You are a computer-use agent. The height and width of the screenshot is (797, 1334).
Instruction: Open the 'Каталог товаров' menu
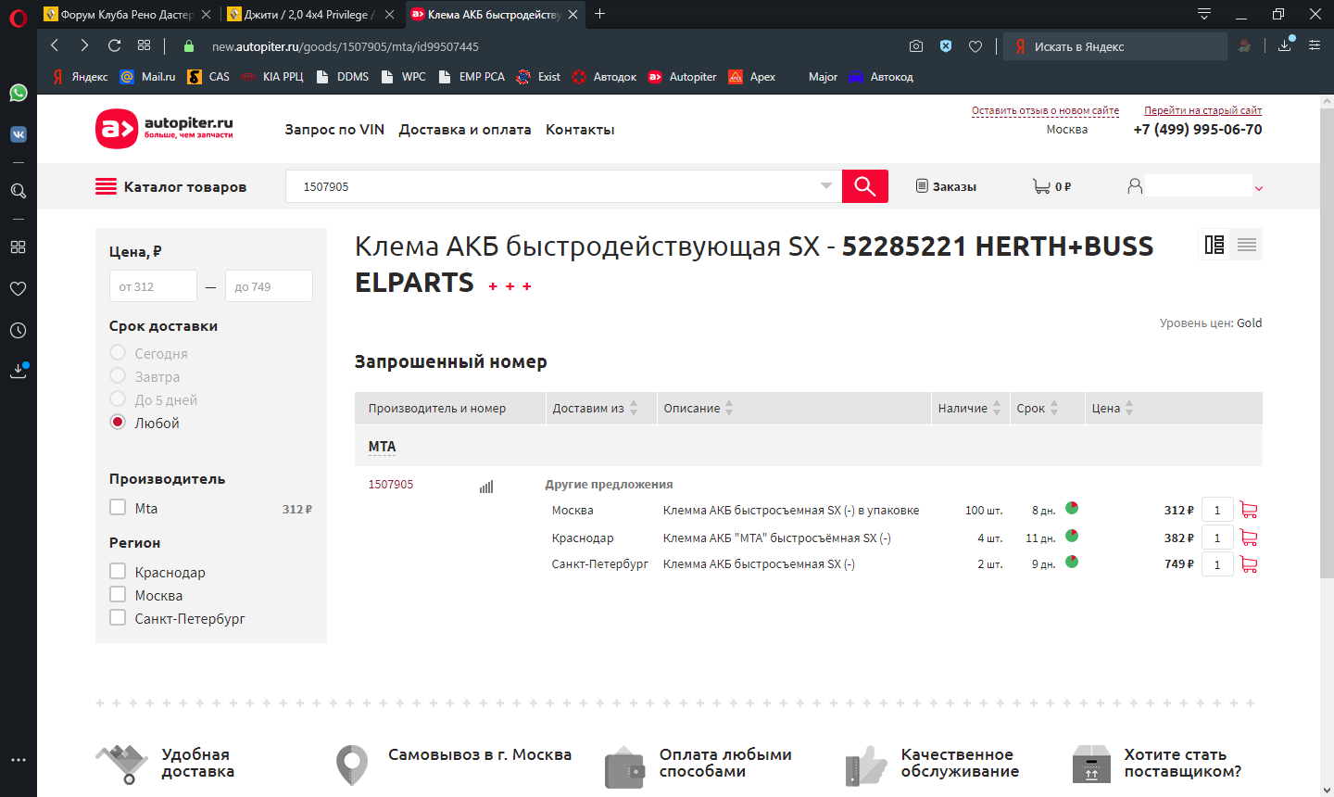[171, 186]
